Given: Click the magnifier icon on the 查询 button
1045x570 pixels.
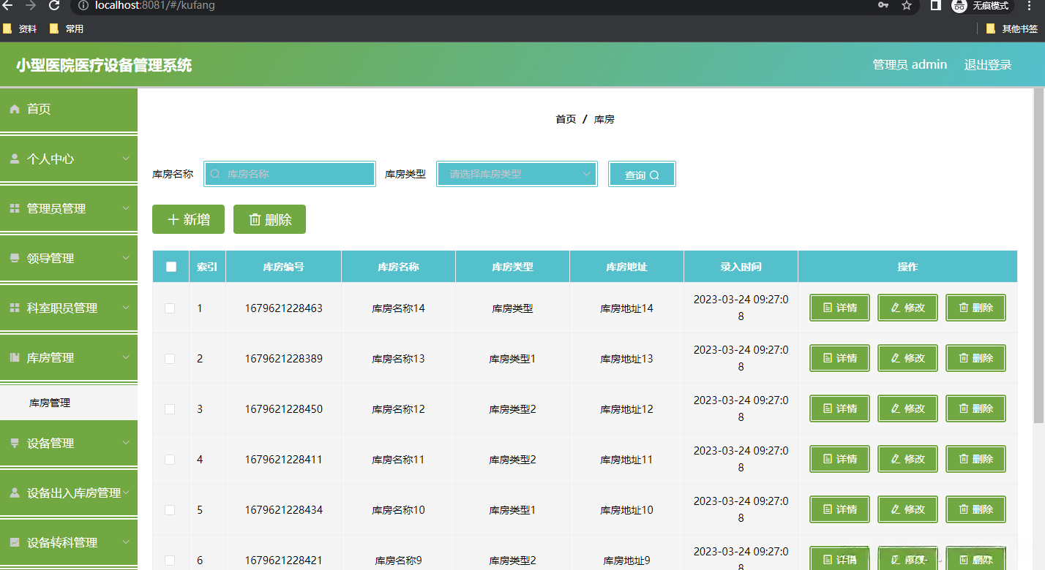Looking at the screenshot, I should click(654, 175).
